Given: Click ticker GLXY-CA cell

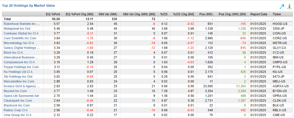Looking at the screenshot, I should (280, 48).
